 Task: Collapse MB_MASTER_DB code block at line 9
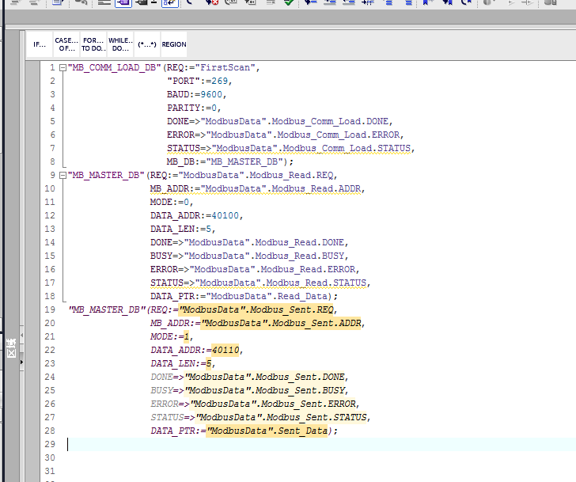tap(62, 175)
